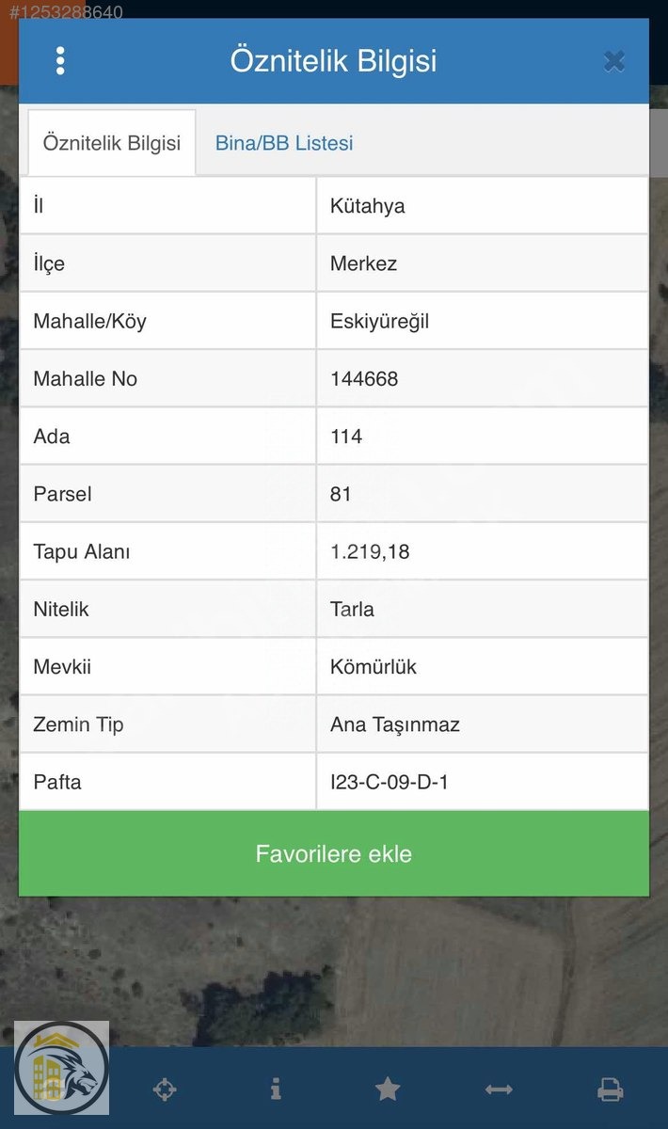The width and height of the screenshot is (668, 1129).
Task: Tap the crosshair locate icon
Action: pos(164,1089)
